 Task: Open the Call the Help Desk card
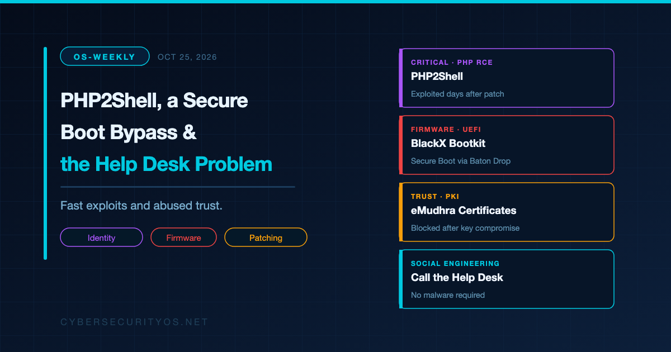507,279
